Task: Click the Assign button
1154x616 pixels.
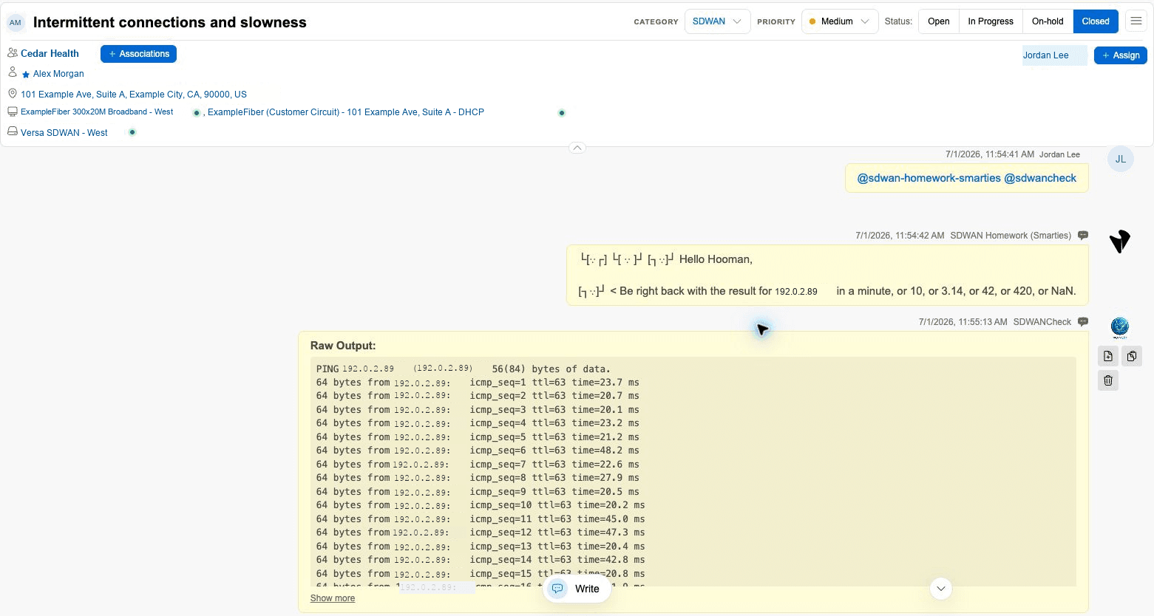Action: (x=1121, y=55)
